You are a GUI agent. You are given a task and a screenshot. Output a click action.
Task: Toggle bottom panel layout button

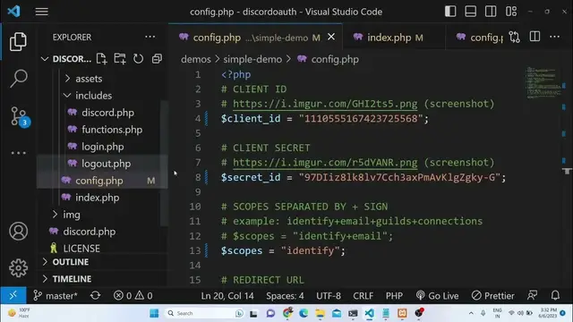click(x=470, y=12)
